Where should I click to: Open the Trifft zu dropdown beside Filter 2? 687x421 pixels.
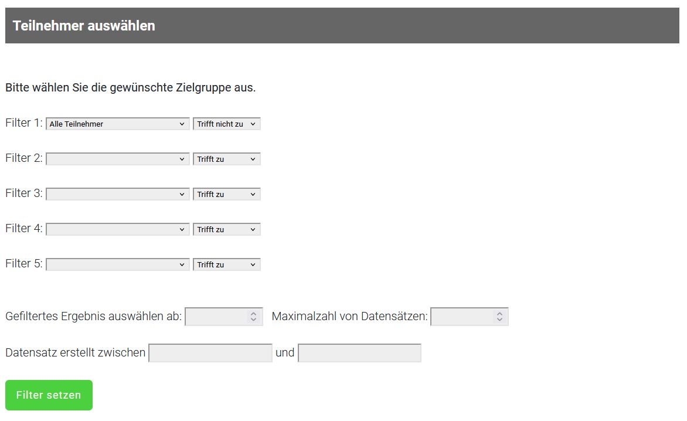(x=226, y=158)
